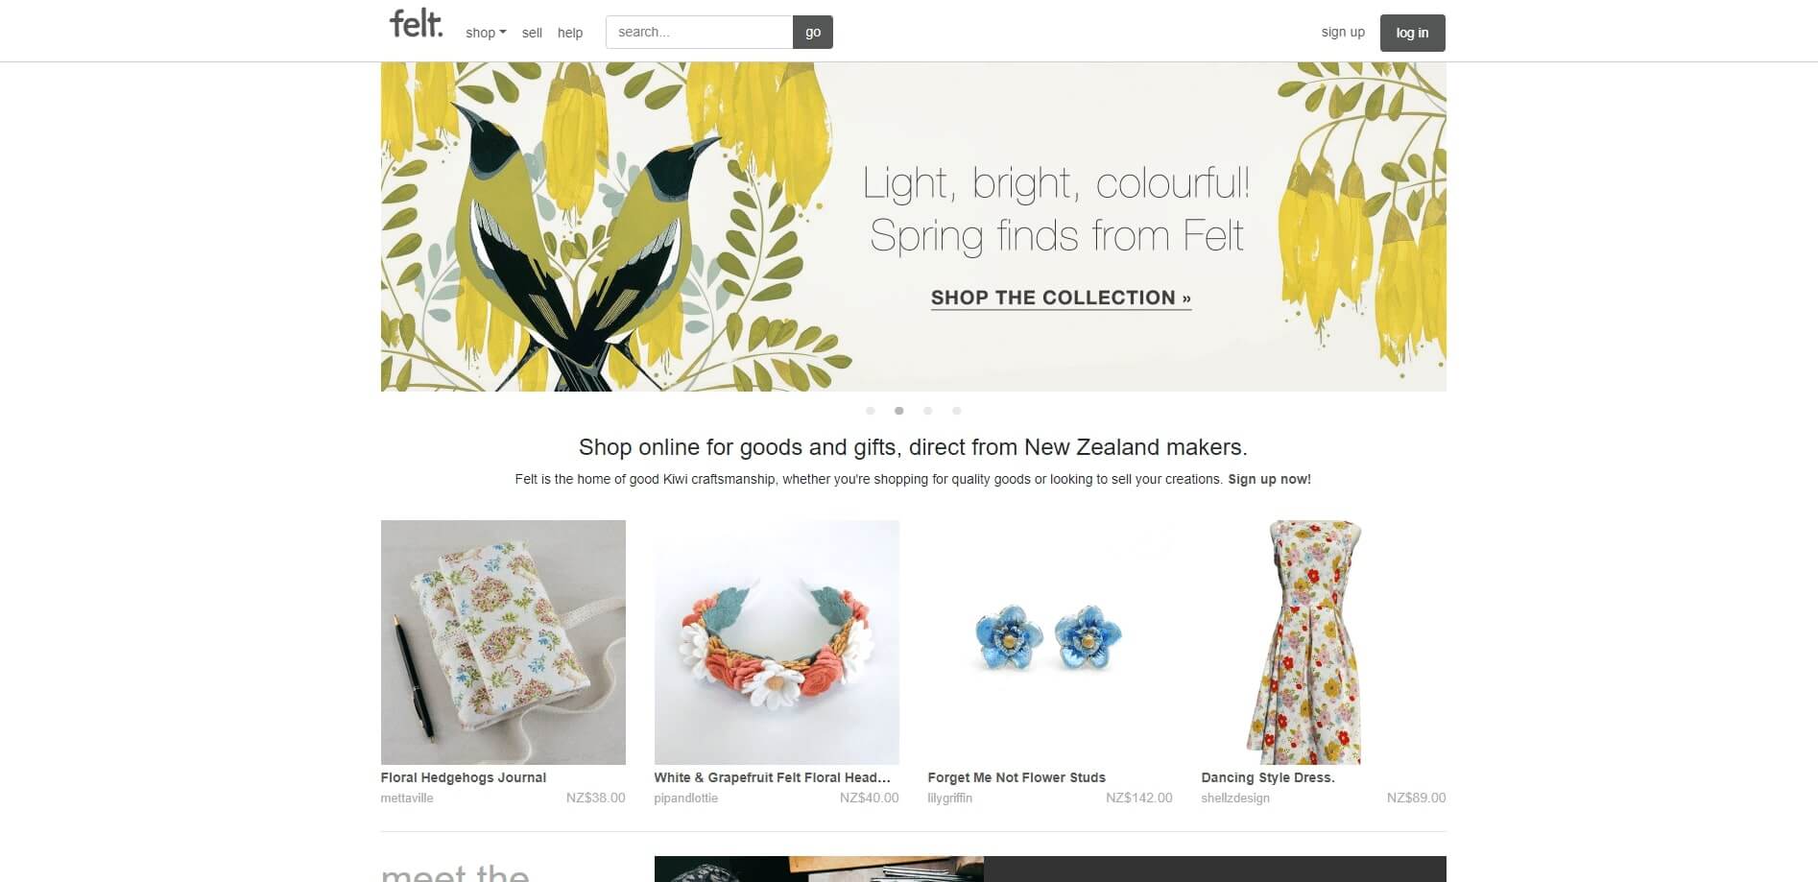Select the fourth carousel slide dot
This screenshot has height=882, width=1818.
pos(956,411)
